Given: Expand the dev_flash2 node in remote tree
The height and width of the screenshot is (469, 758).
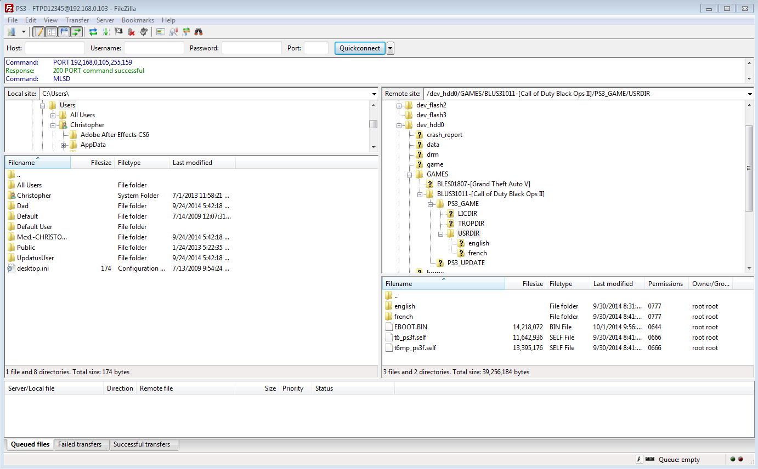Looking at the screenshot, I should (399, 105).
